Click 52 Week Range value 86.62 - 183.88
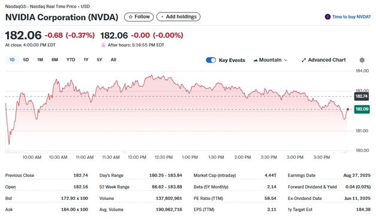This screenshot has height=219, width=376. (167, 187)
